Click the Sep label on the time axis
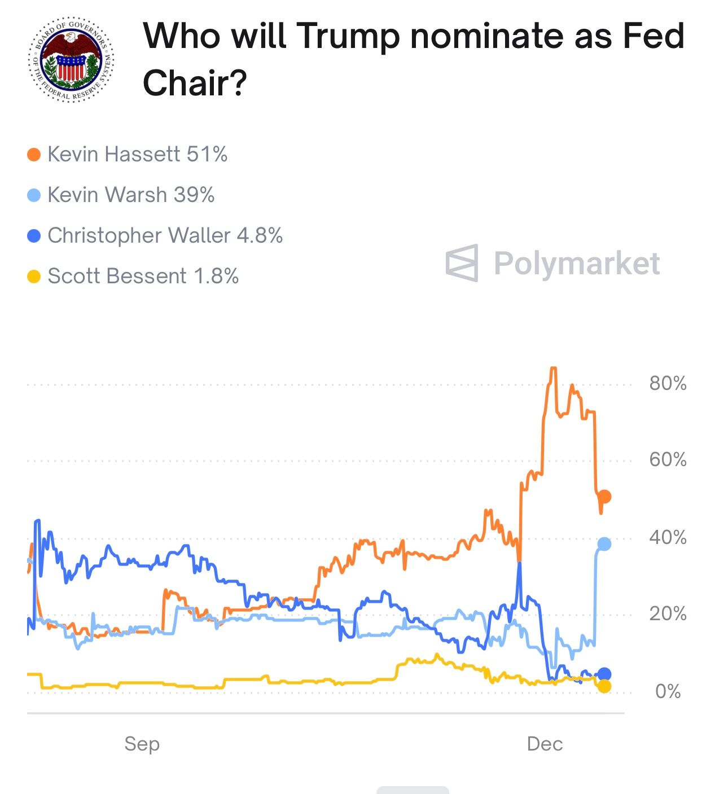The width and height of the screenshot is (728, 794). (142, 744)
